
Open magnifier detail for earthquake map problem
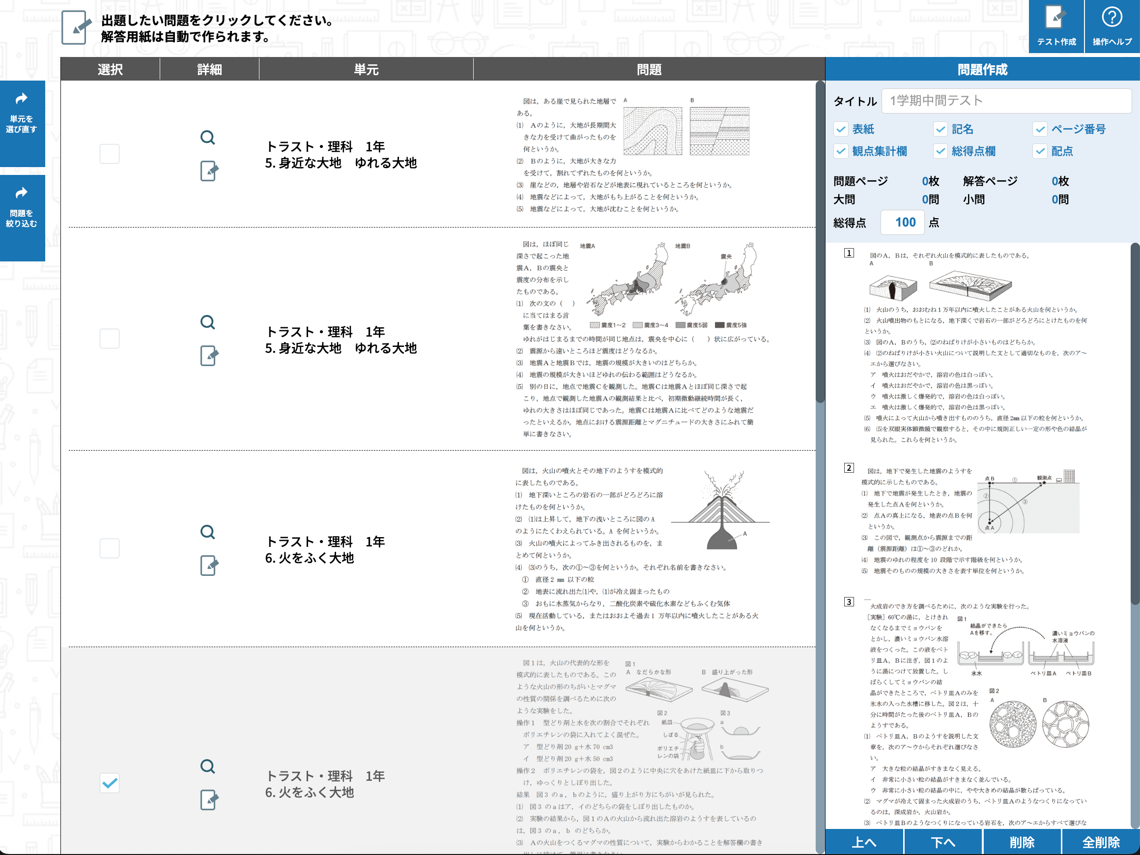point(208,322)
